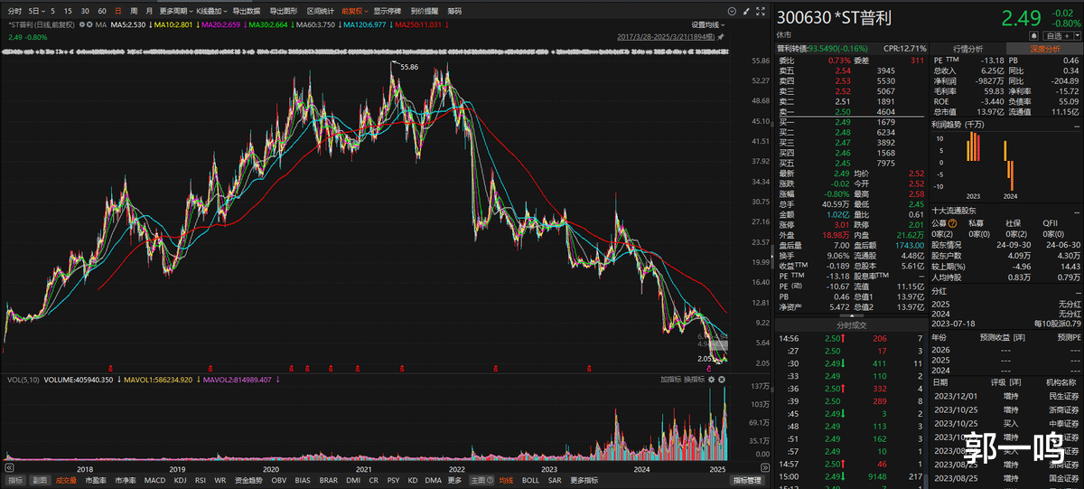The image size is (1084, 489).
Task: Open the 指标管理 indicator manager
Action: point(747,480)
